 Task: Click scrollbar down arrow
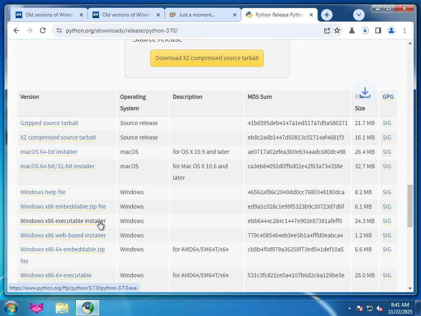click(x=410, y=288)
